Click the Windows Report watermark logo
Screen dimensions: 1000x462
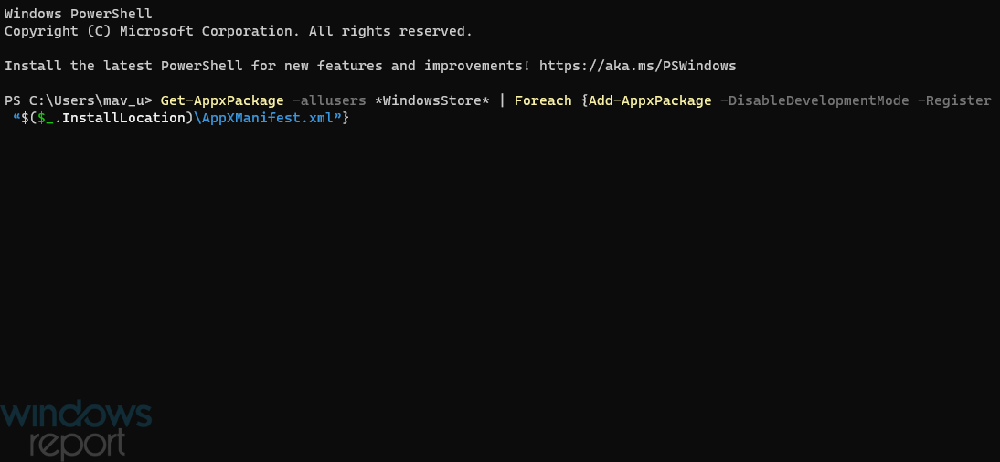76,429
